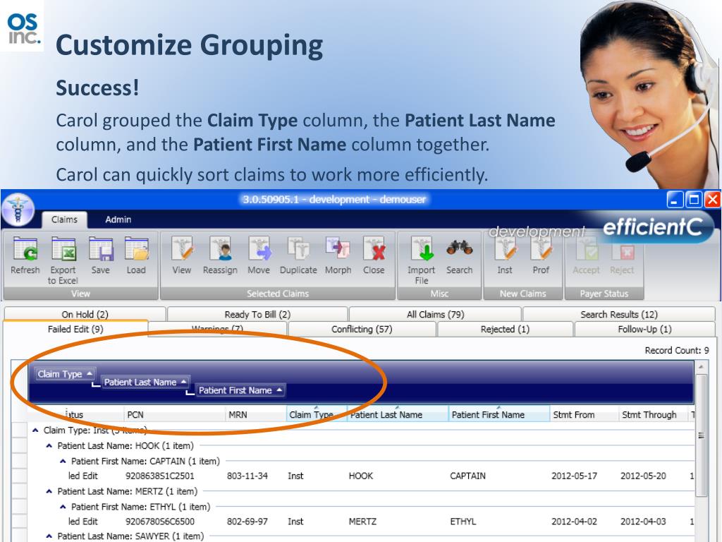The width and height of the screenshot is (722, 542).
Task: Click PCN 9206780S6C6500 cell
Action: pyautogui.click(x=160, y=522)
